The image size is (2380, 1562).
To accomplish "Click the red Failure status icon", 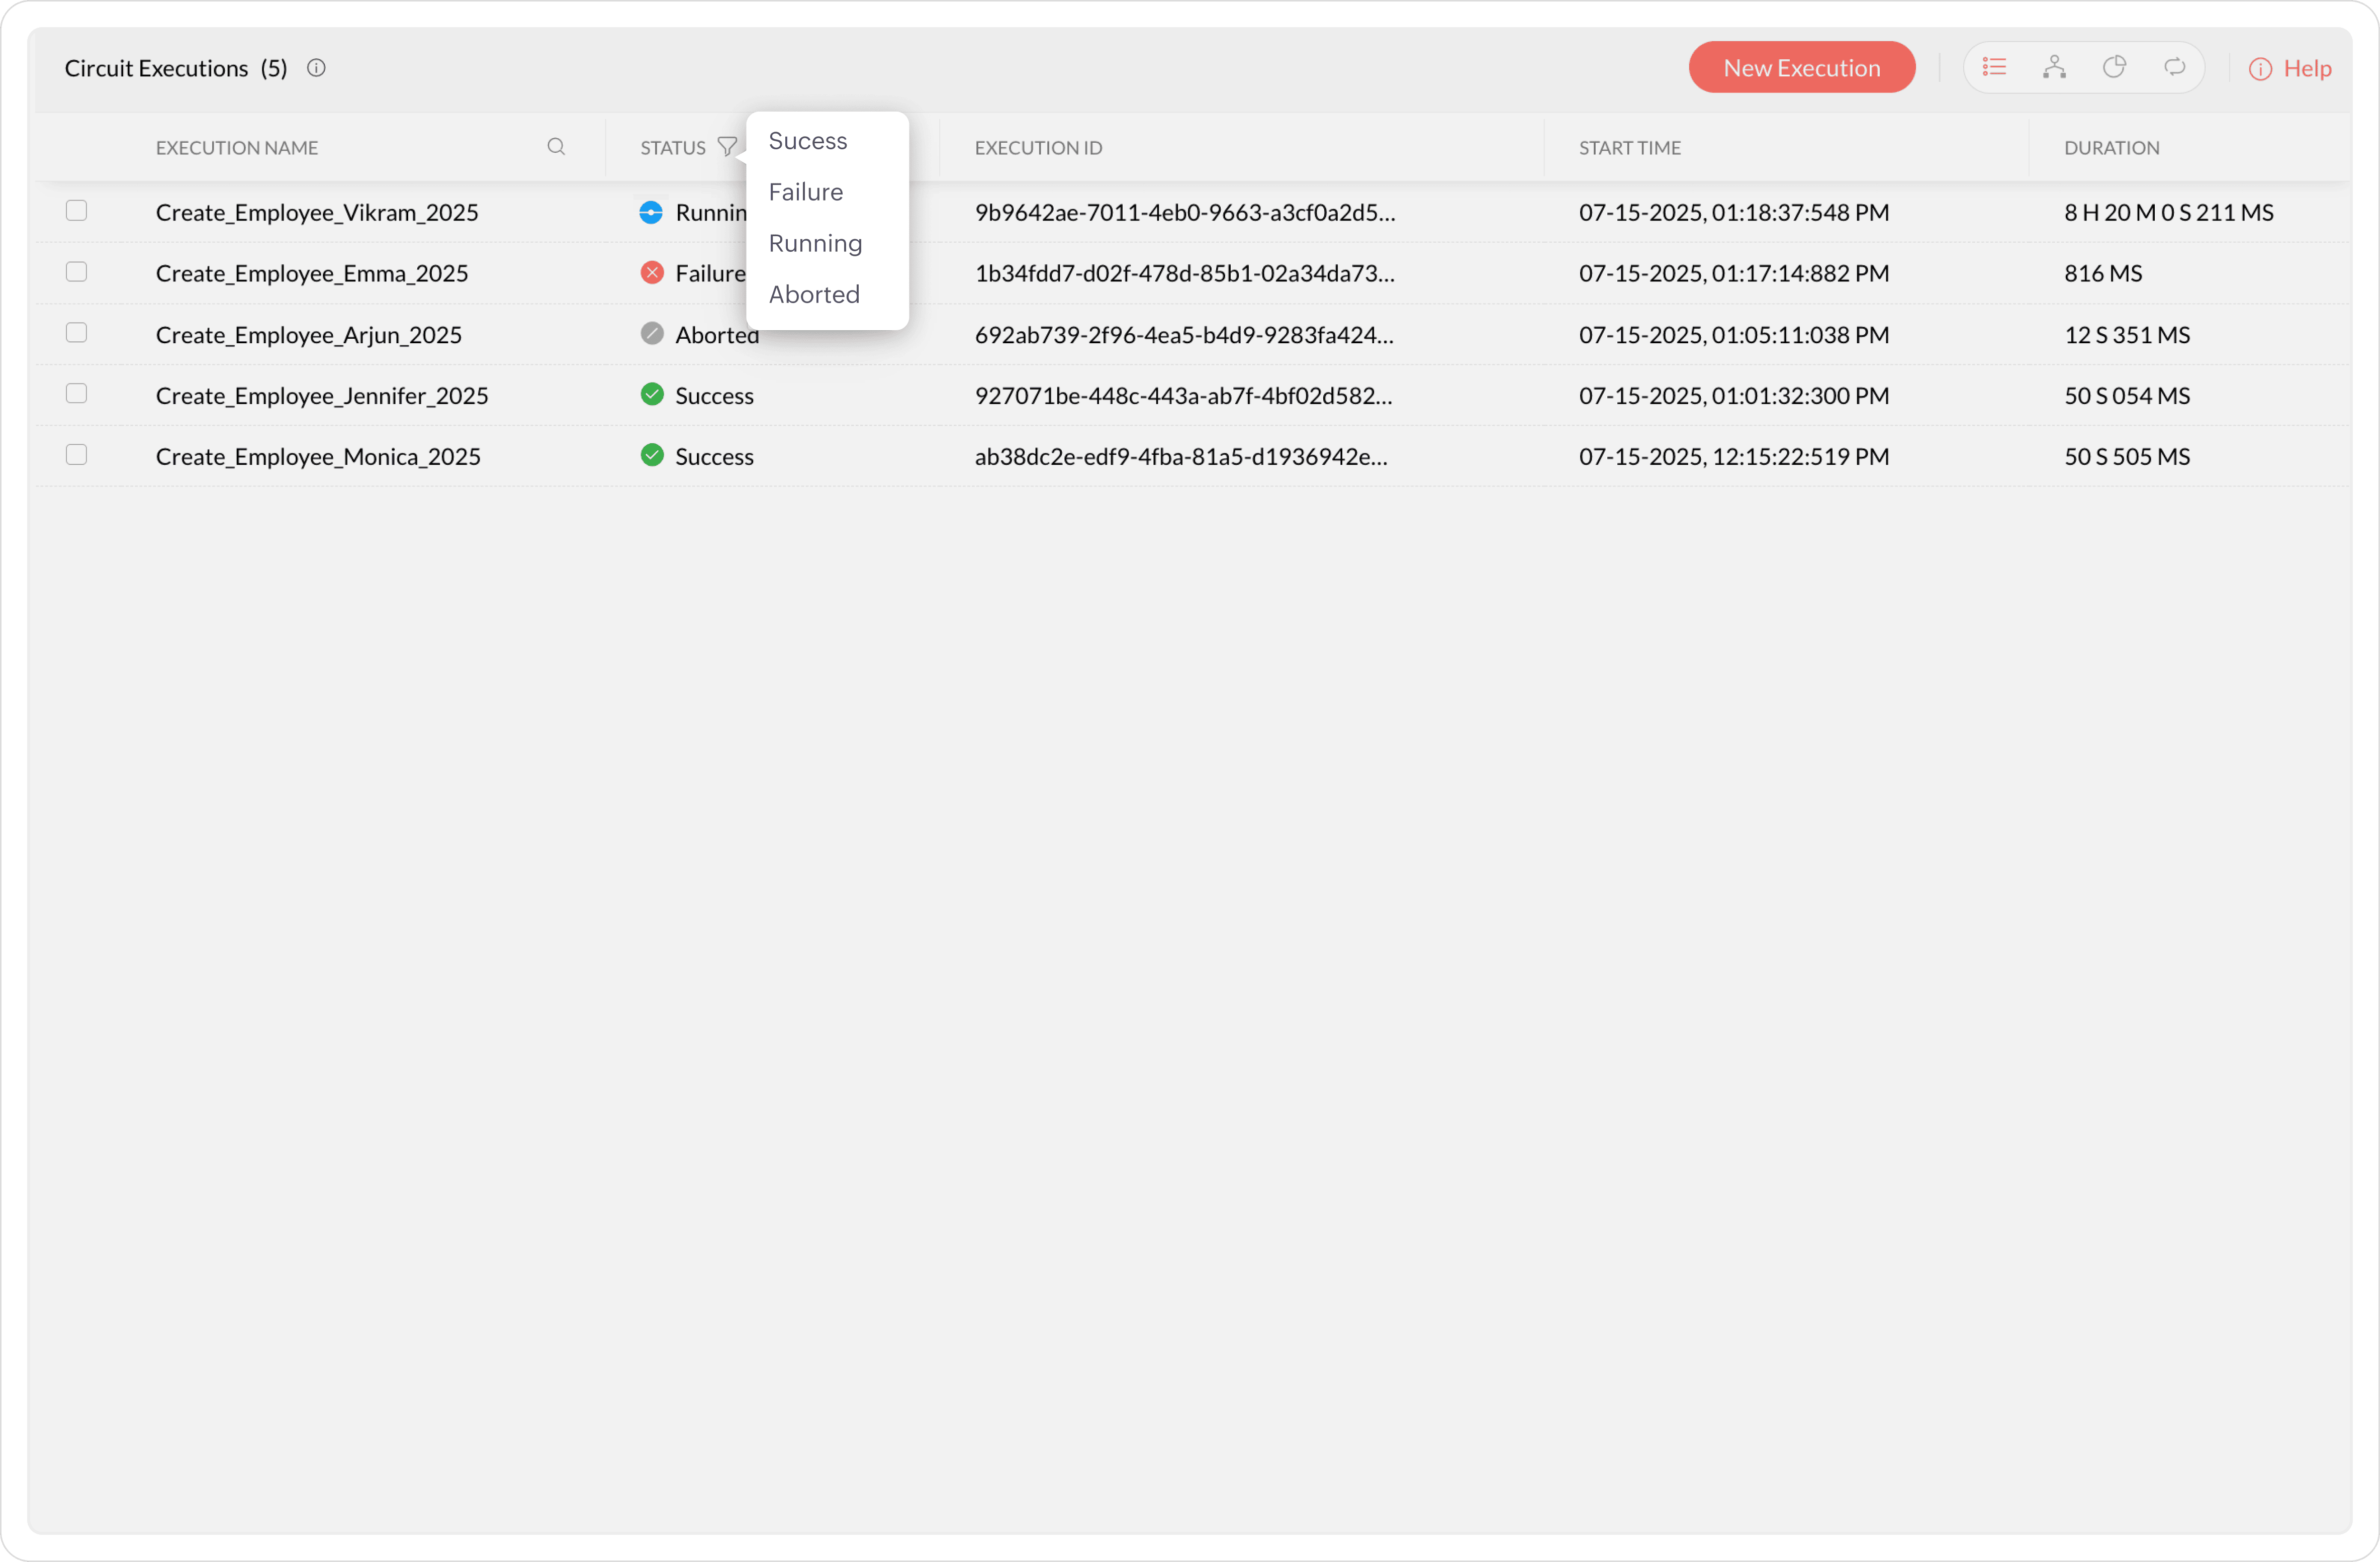I will pos(652,273).
